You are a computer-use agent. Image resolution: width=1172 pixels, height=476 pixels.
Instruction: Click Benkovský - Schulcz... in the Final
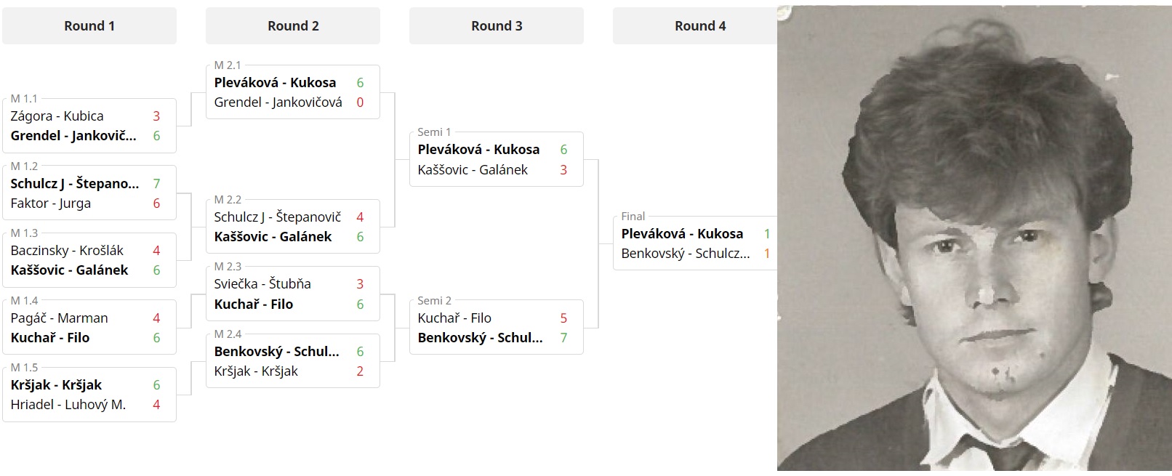(685, 253)
